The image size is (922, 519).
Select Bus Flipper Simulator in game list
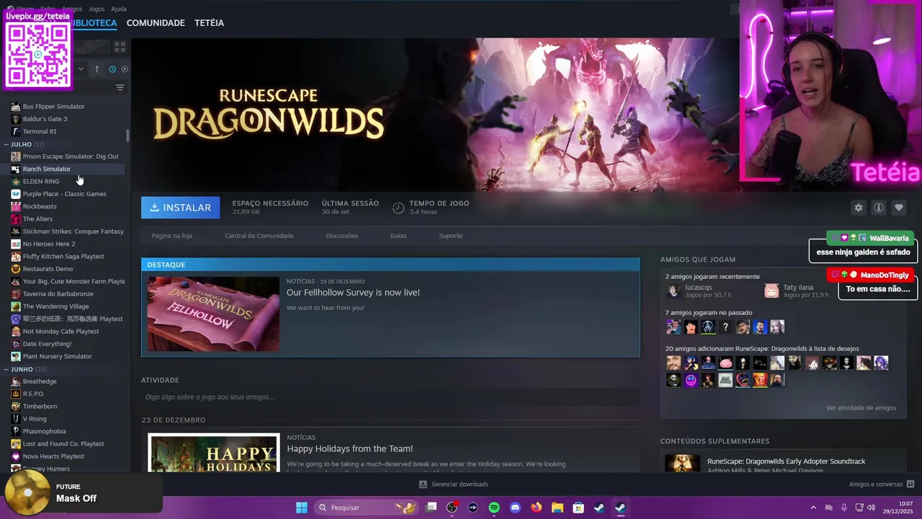53,107
